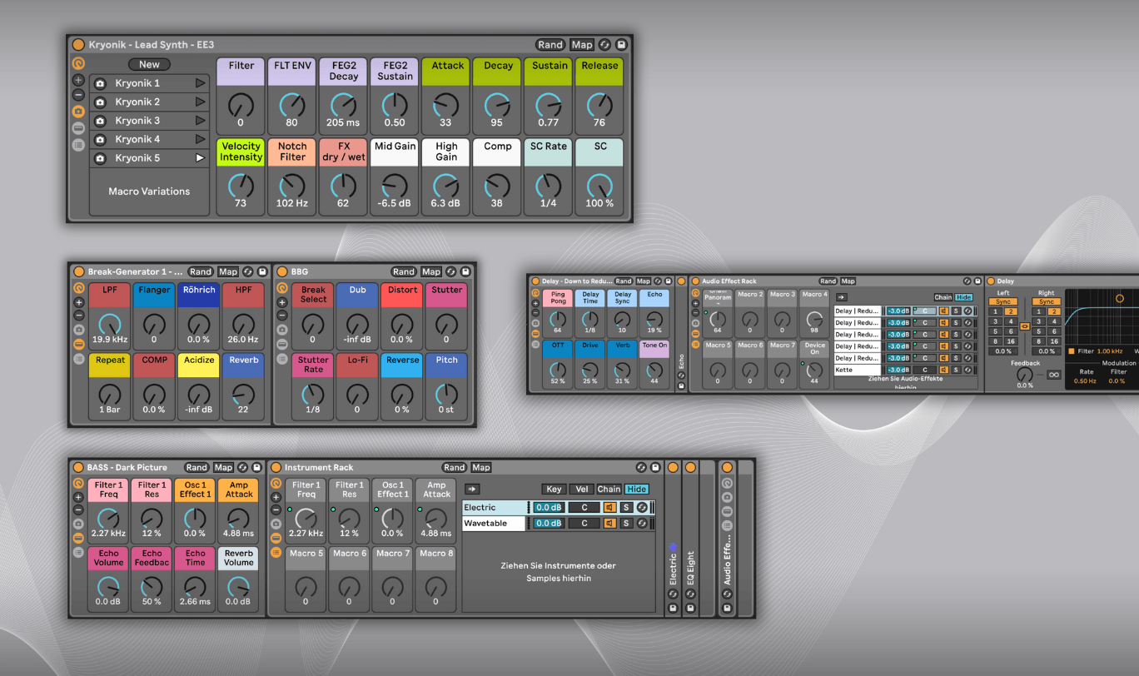
Task: Save the Kryonik Lead Synth preset via disk icon
Action: (621, 45)
